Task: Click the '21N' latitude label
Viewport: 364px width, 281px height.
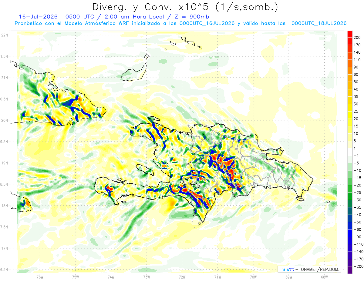Action: tap(5, 78)
